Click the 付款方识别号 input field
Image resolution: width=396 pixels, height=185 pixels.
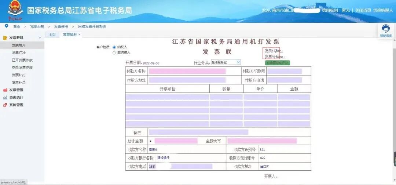285,71
